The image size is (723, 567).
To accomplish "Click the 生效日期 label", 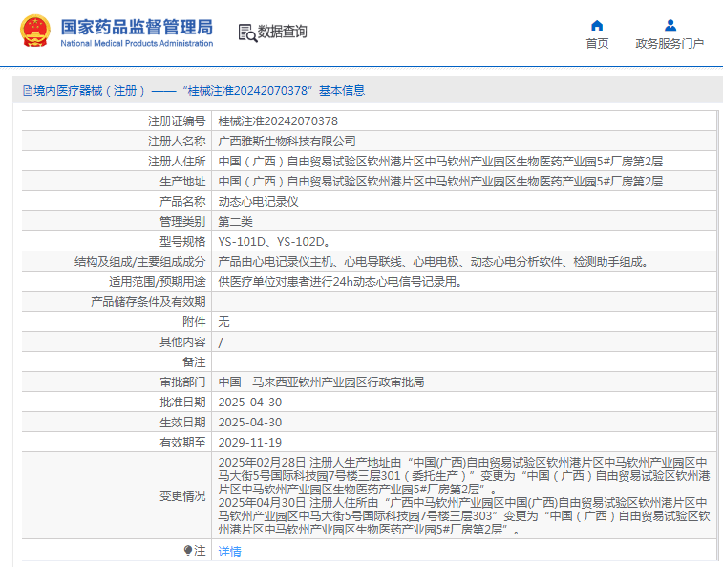I will pyautogui.click(x=182, y=422).
